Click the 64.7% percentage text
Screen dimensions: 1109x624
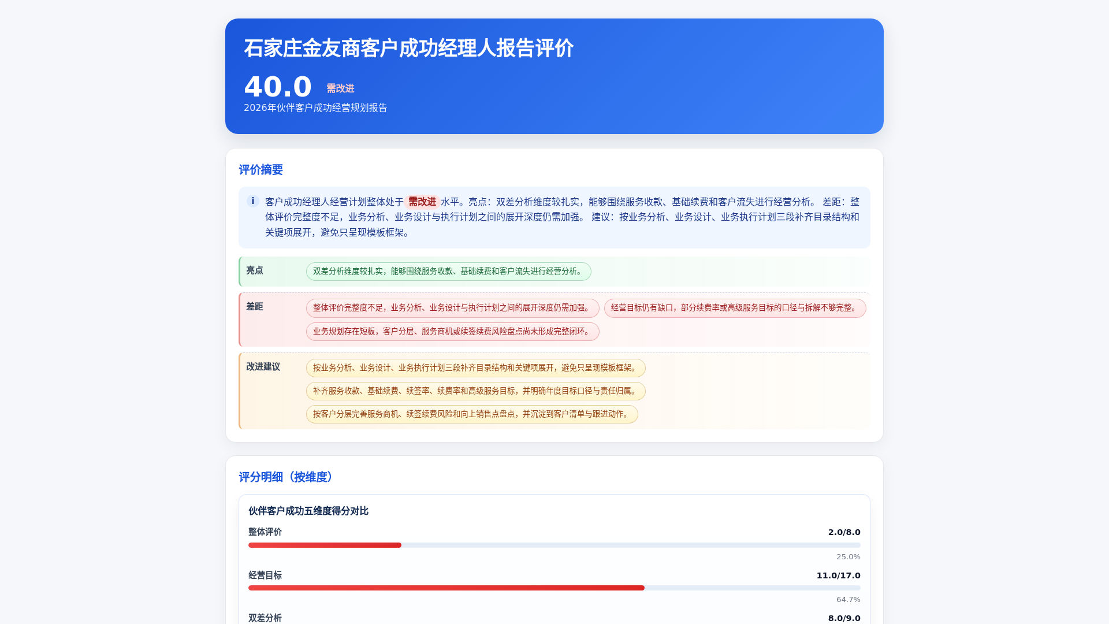click(x=849, y=600)
